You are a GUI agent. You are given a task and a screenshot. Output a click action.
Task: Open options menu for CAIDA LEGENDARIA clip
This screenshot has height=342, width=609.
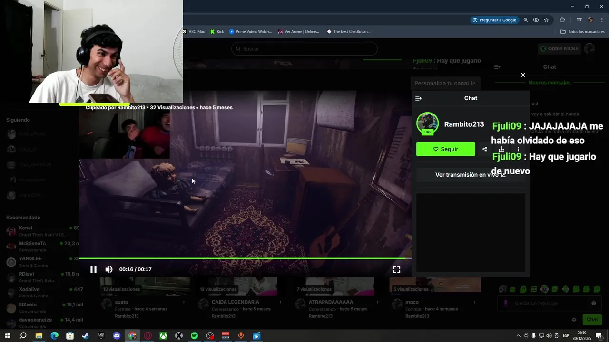281,303
